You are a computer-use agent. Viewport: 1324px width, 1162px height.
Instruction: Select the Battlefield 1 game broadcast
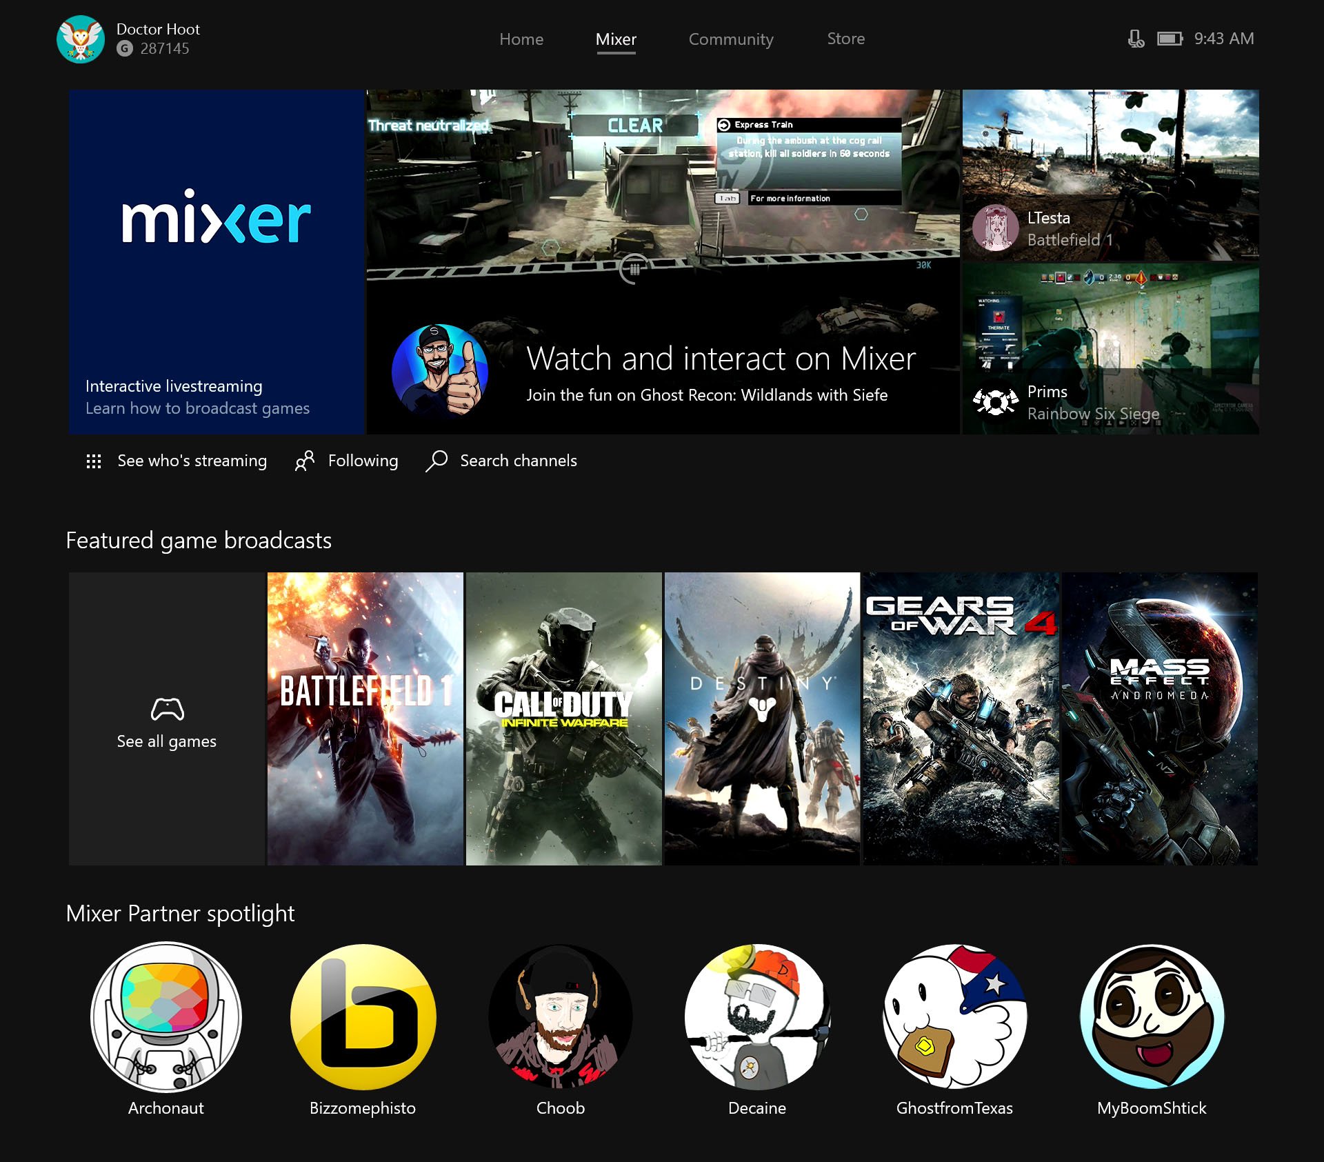click(x=366, y=719)
